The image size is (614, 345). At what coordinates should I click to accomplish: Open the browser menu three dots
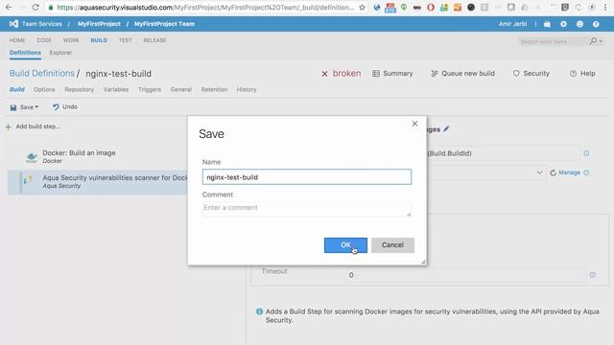(x=605, y=7)
